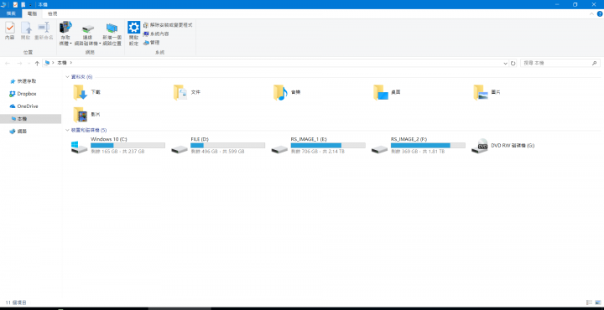Select the Windows 10 (C:) drive icon

coord(80,147)
